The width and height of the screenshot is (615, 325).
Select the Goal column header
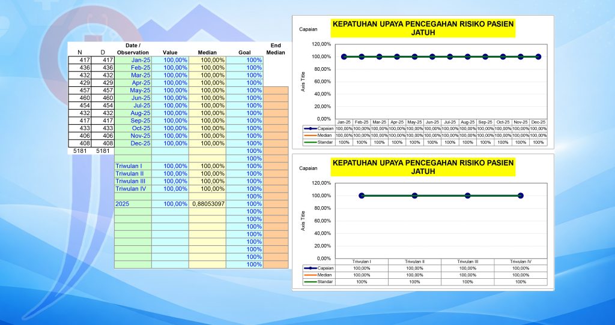coord(244,53)
